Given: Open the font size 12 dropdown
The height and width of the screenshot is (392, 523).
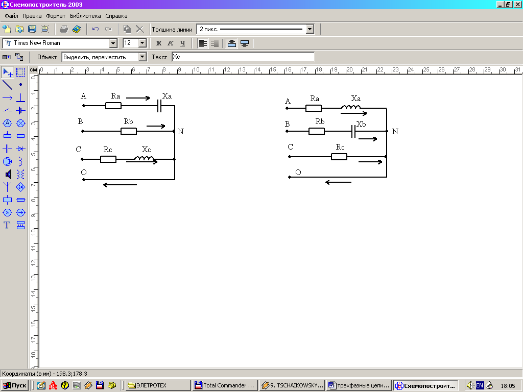Looking at the screenshot, I should pyautogui.click(x=142, y=43).
